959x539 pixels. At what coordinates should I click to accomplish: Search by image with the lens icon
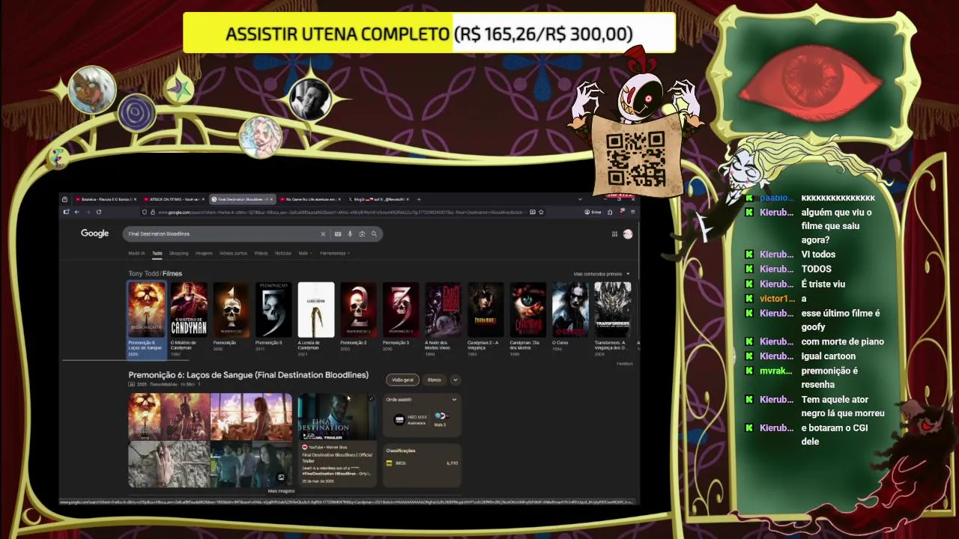pos(362,234)
